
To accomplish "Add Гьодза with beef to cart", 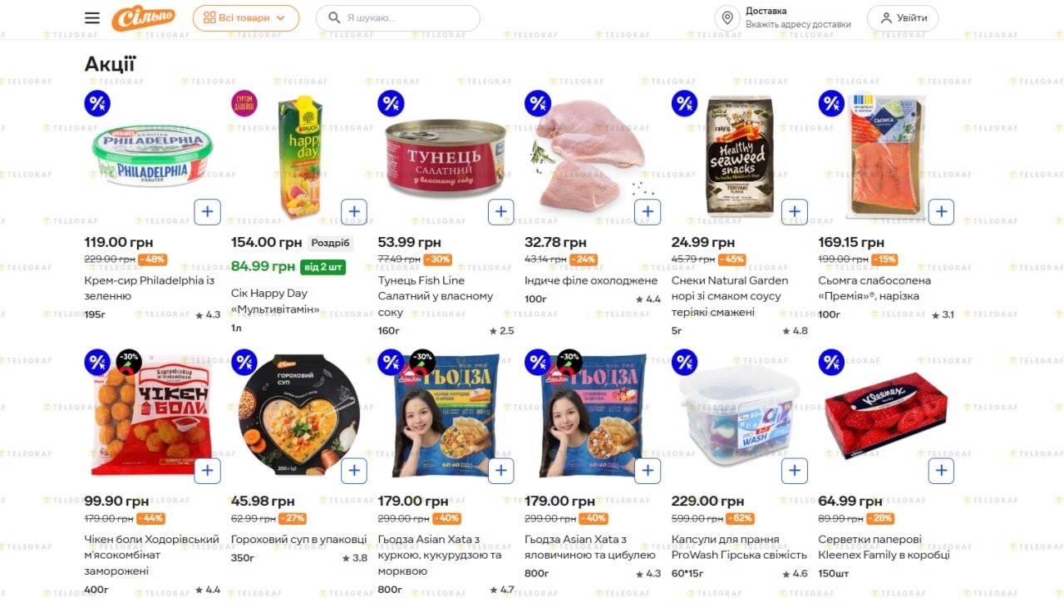I will [648, 471].
